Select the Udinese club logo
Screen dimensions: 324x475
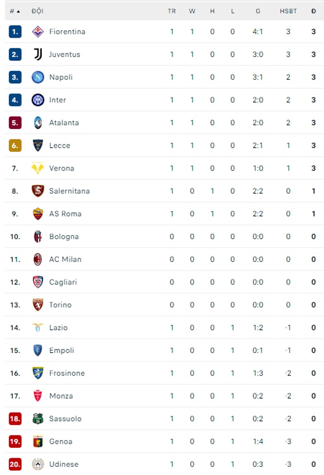point(38,464)
